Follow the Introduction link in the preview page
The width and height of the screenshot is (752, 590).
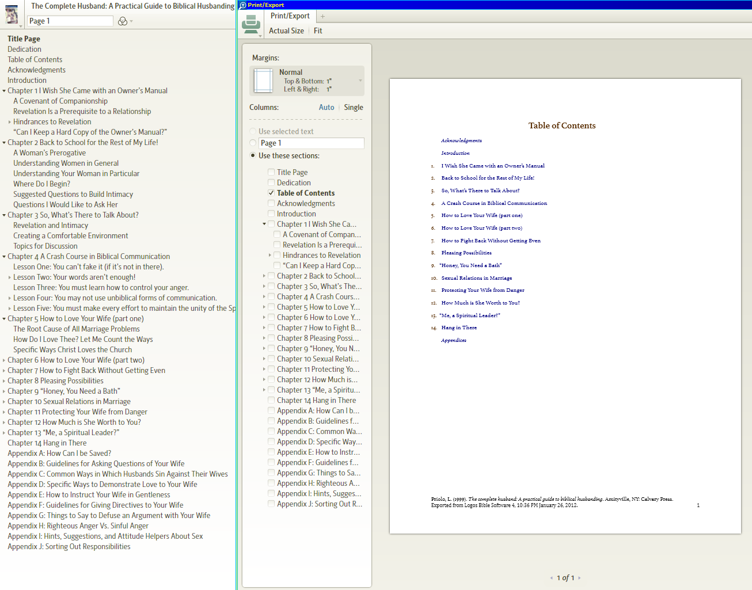(455, 153)
